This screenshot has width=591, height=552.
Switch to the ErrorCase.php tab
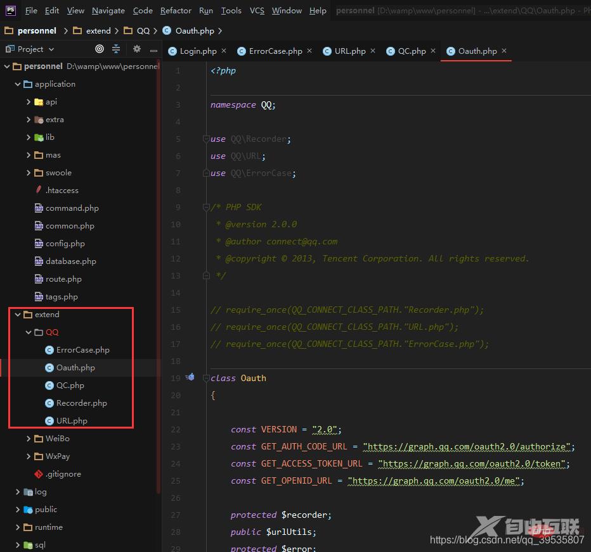tap(275, 51)
